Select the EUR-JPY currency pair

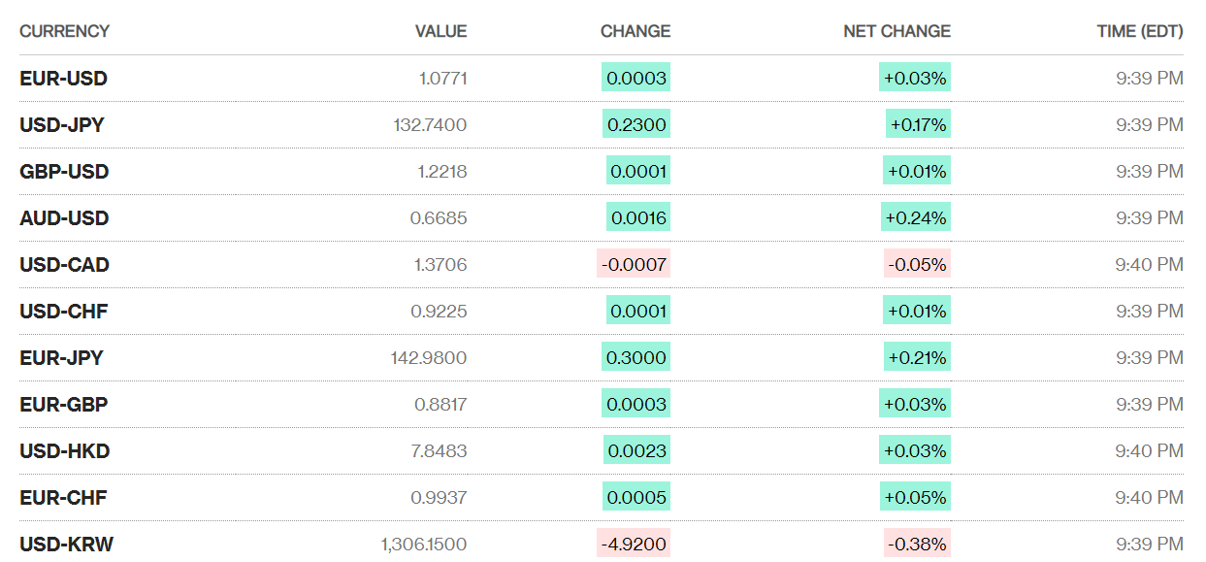click(x=61, y=358)
